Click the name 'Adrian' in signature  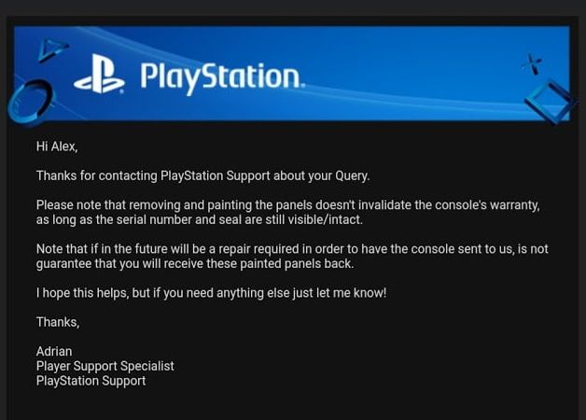click(x=54, y=351)
